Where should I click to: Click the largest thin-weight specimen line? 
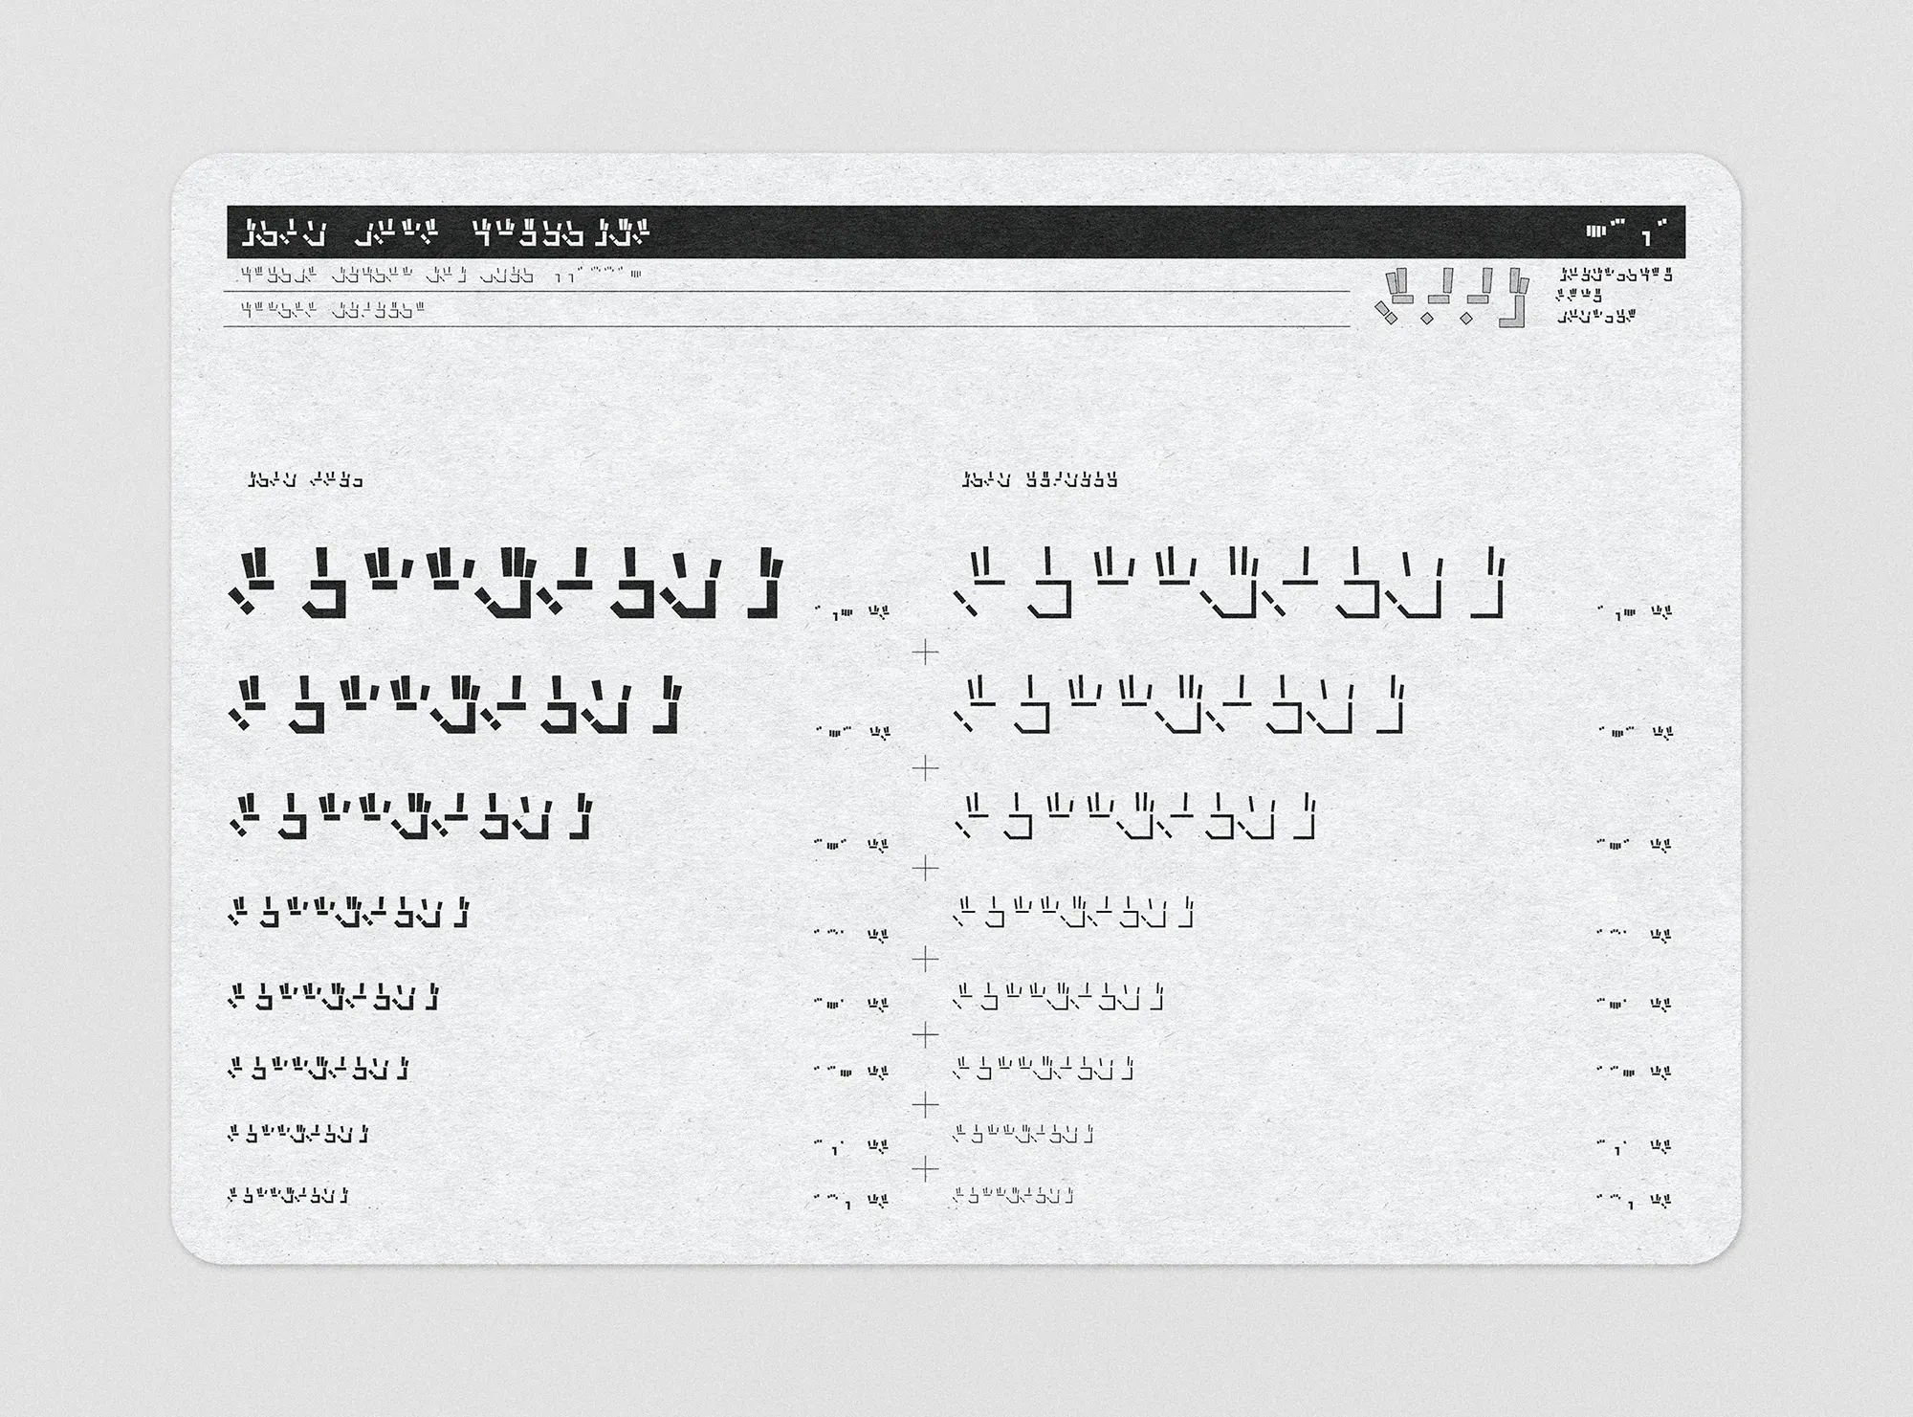tap(1230, 583)
